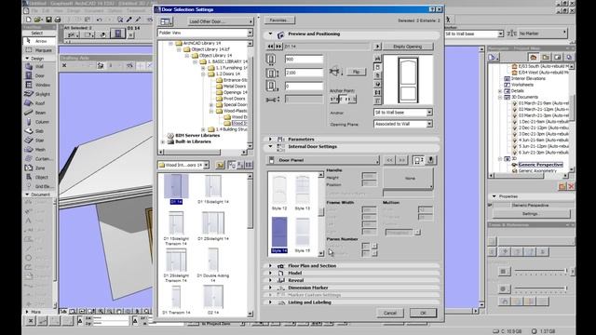Image resolution: width=596 pixels, height=335 pixels.
Task: Open the Folder View dropdown
Action: (205, 33)
